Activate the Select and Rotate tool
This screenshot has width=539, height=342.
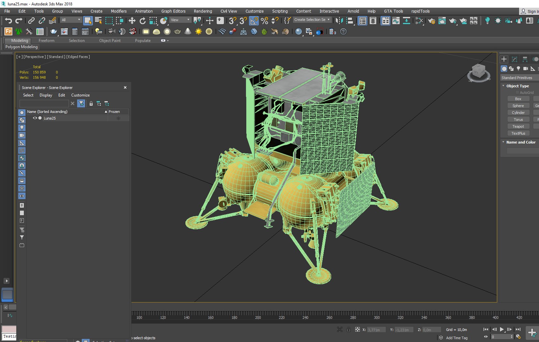tap(143, 21)
